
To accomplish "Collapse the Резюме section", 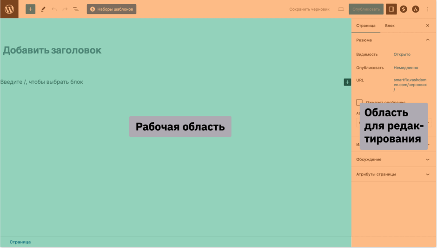I will 393,40.
